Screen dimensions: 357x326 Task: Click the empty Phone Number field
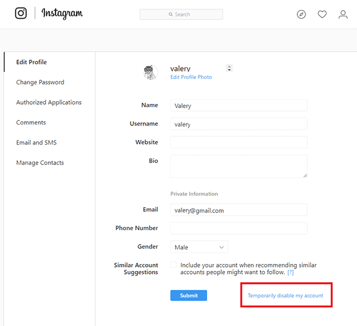click(239, 228)
